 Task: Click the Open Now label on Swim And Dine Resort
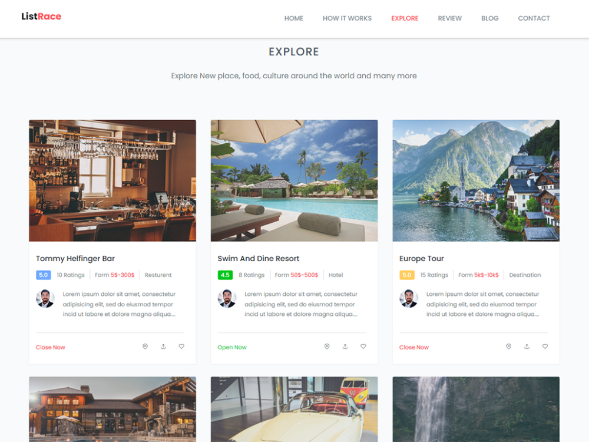(231, 347)
